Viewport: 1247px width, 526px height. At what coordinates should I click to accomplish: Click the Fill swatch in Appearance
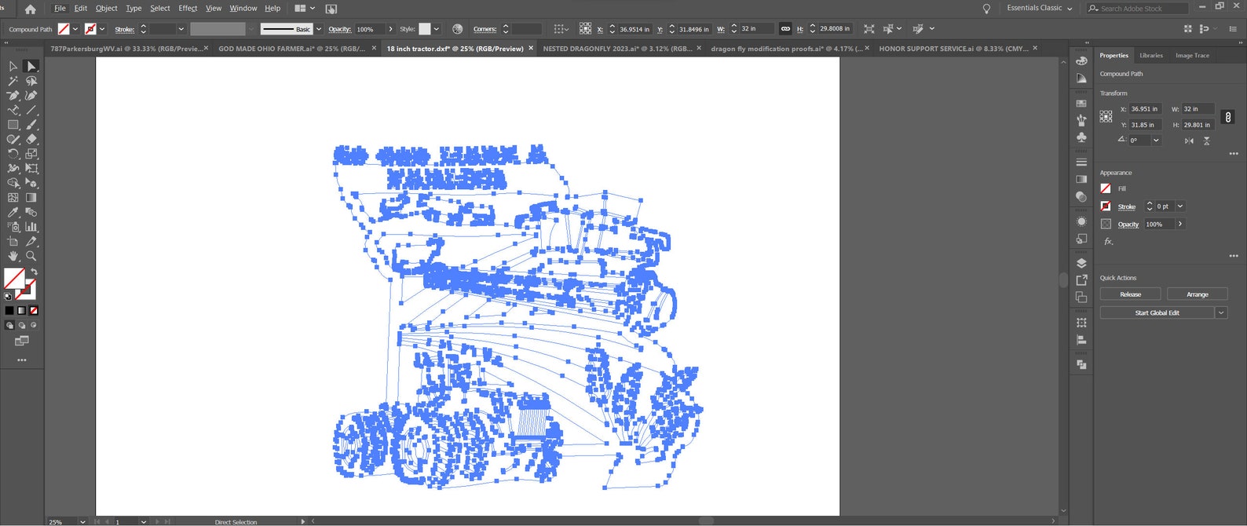click(1106, 188)
